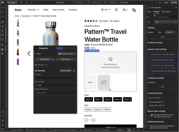Open the New Arrivals nav link
The image size is (179, 132).
click(58, 10)
